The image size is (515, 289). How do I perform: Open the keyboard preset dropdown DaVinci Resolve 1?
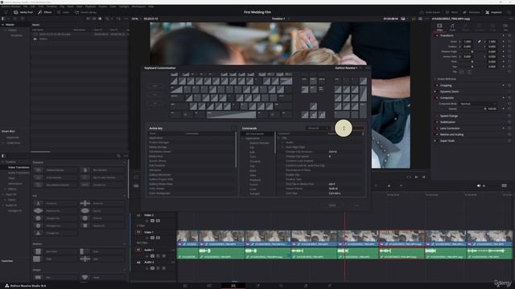click(x=348, y=67)
